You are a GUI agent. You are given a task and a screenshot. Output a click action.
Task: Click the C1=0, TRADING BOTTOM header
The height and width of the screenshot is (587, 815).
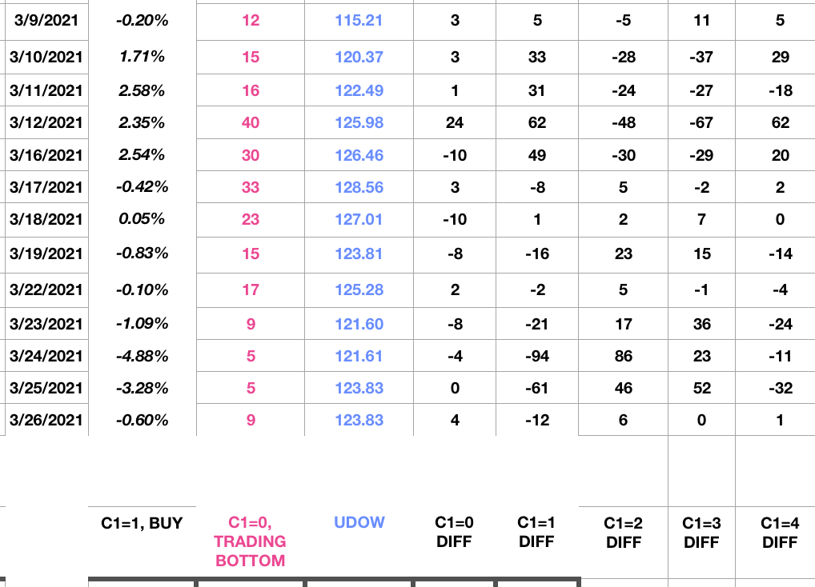point(250,541)
